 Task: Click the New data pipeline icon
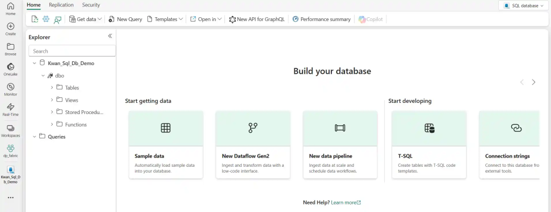pyautogui.click(x=340, y=128)
